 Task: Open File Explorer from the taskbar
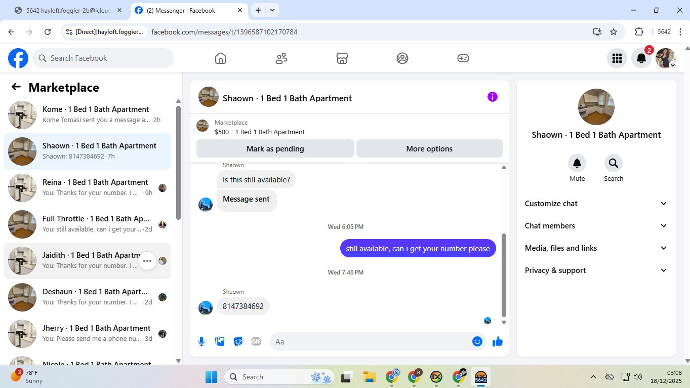(369, 377)
